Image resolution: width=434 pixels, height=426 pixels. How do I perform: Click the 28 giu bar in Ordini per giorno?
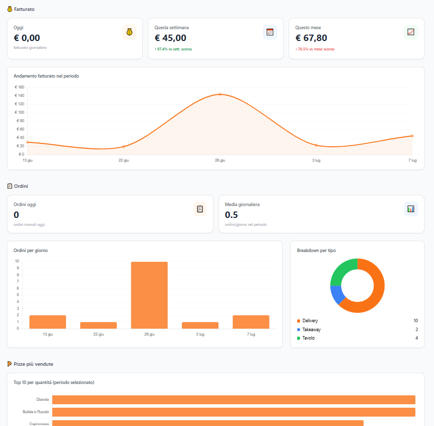coord(149,295)
